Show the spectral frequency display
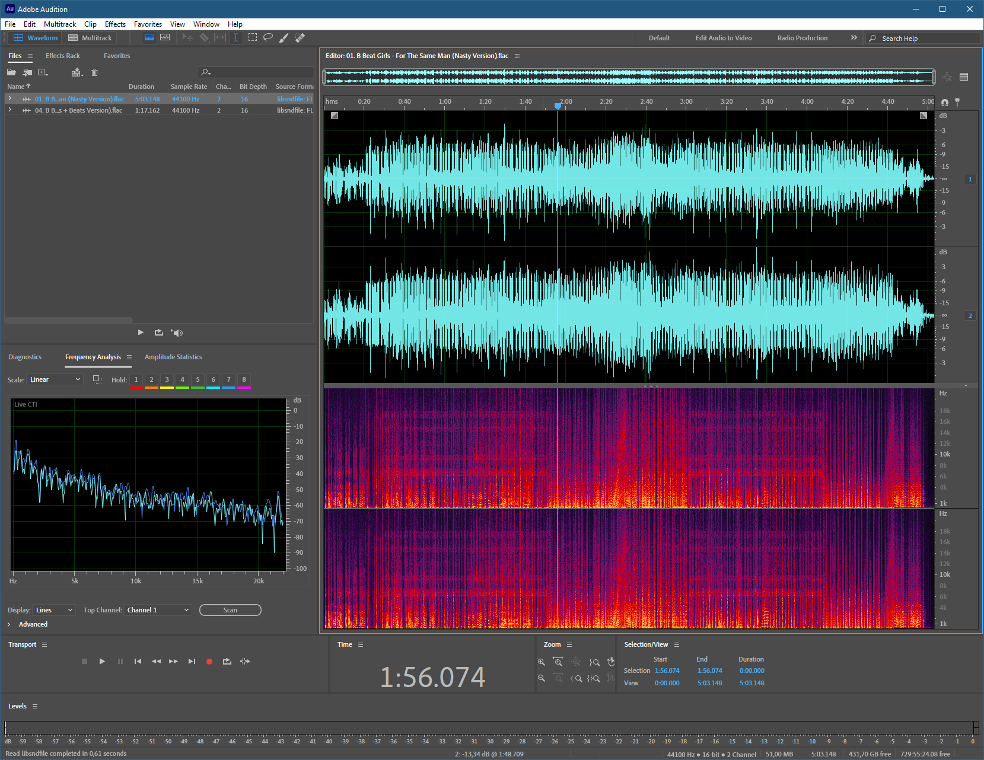This screenshot has height=760, width=984. point(149,37)
